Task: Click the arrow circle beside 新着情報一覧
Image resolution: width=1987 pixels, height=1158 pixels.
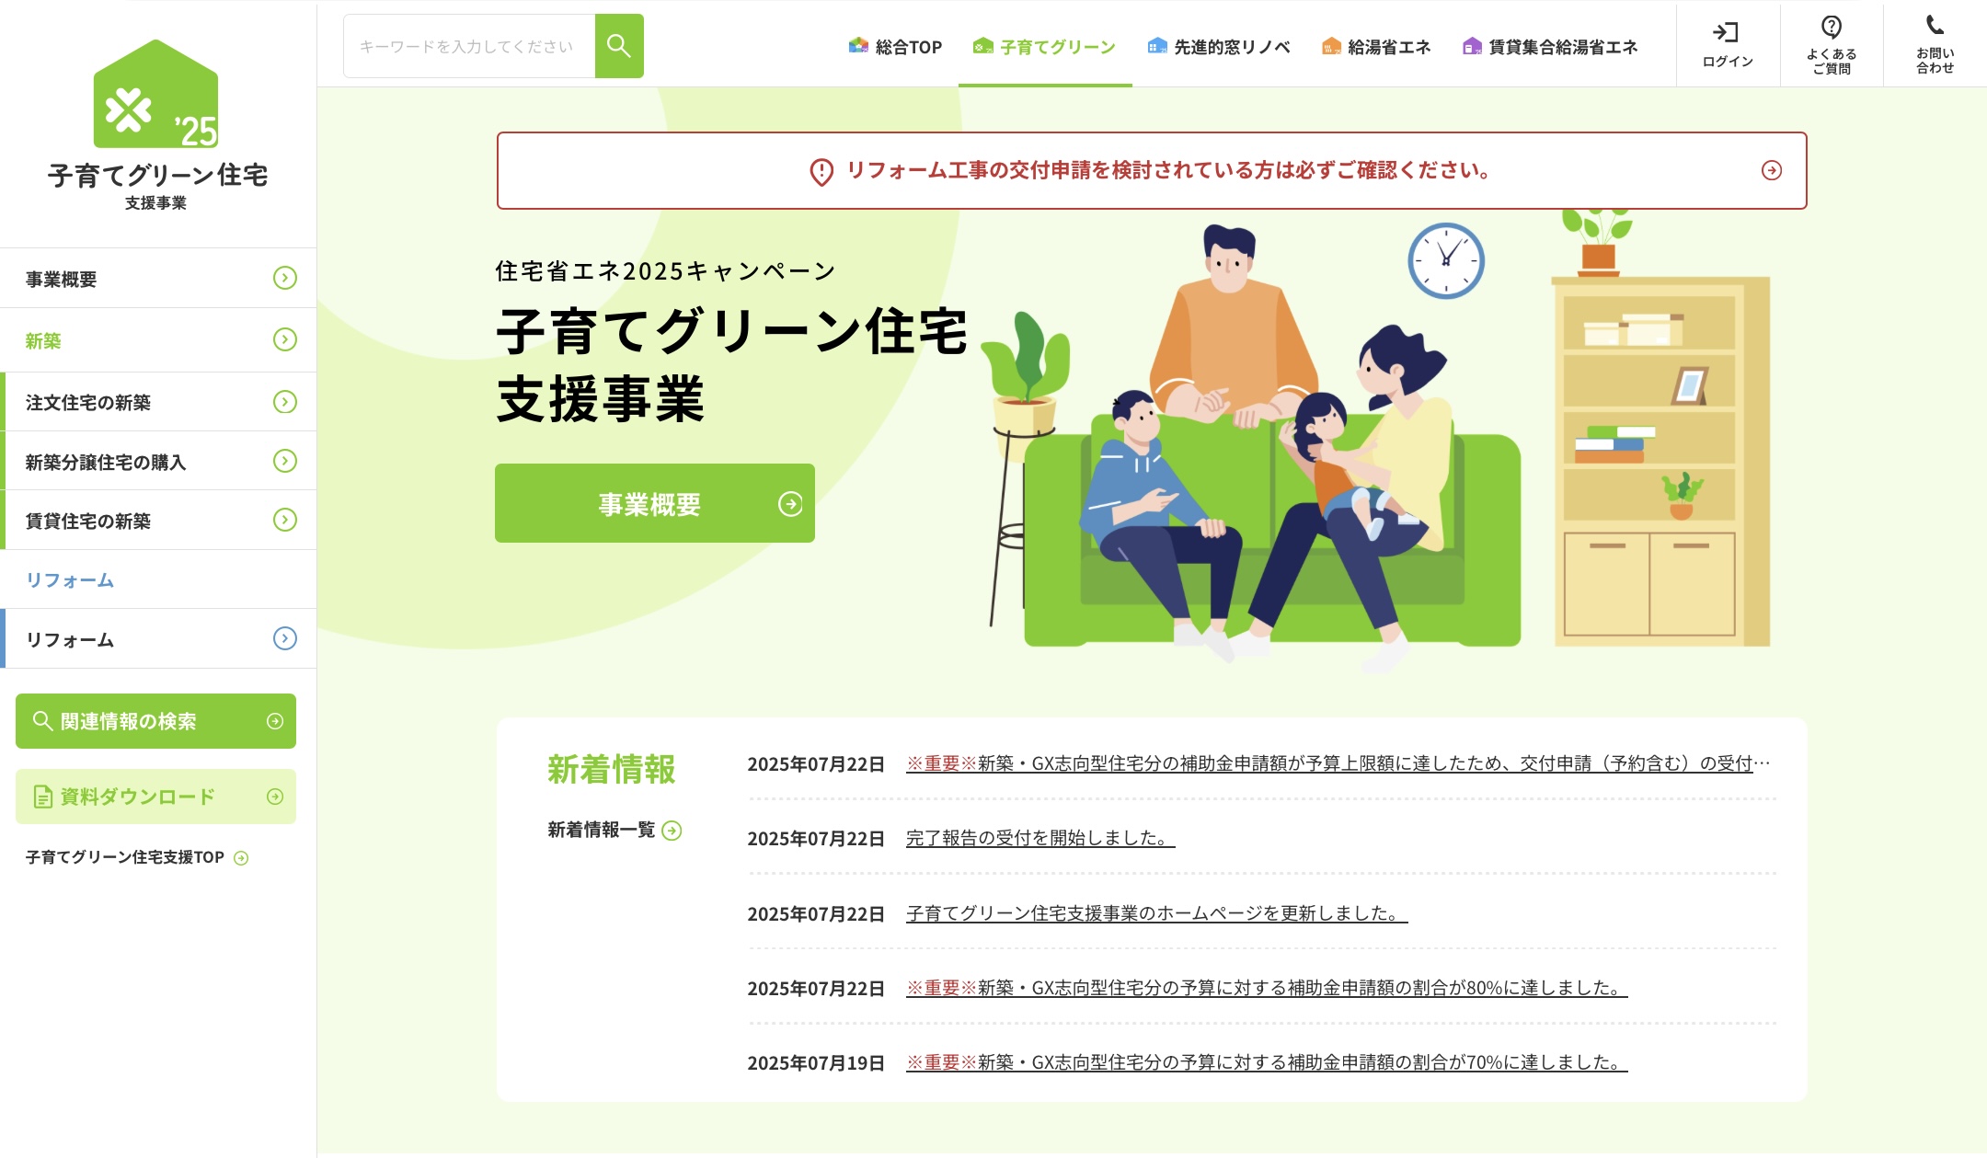Action: pos(672,831)
